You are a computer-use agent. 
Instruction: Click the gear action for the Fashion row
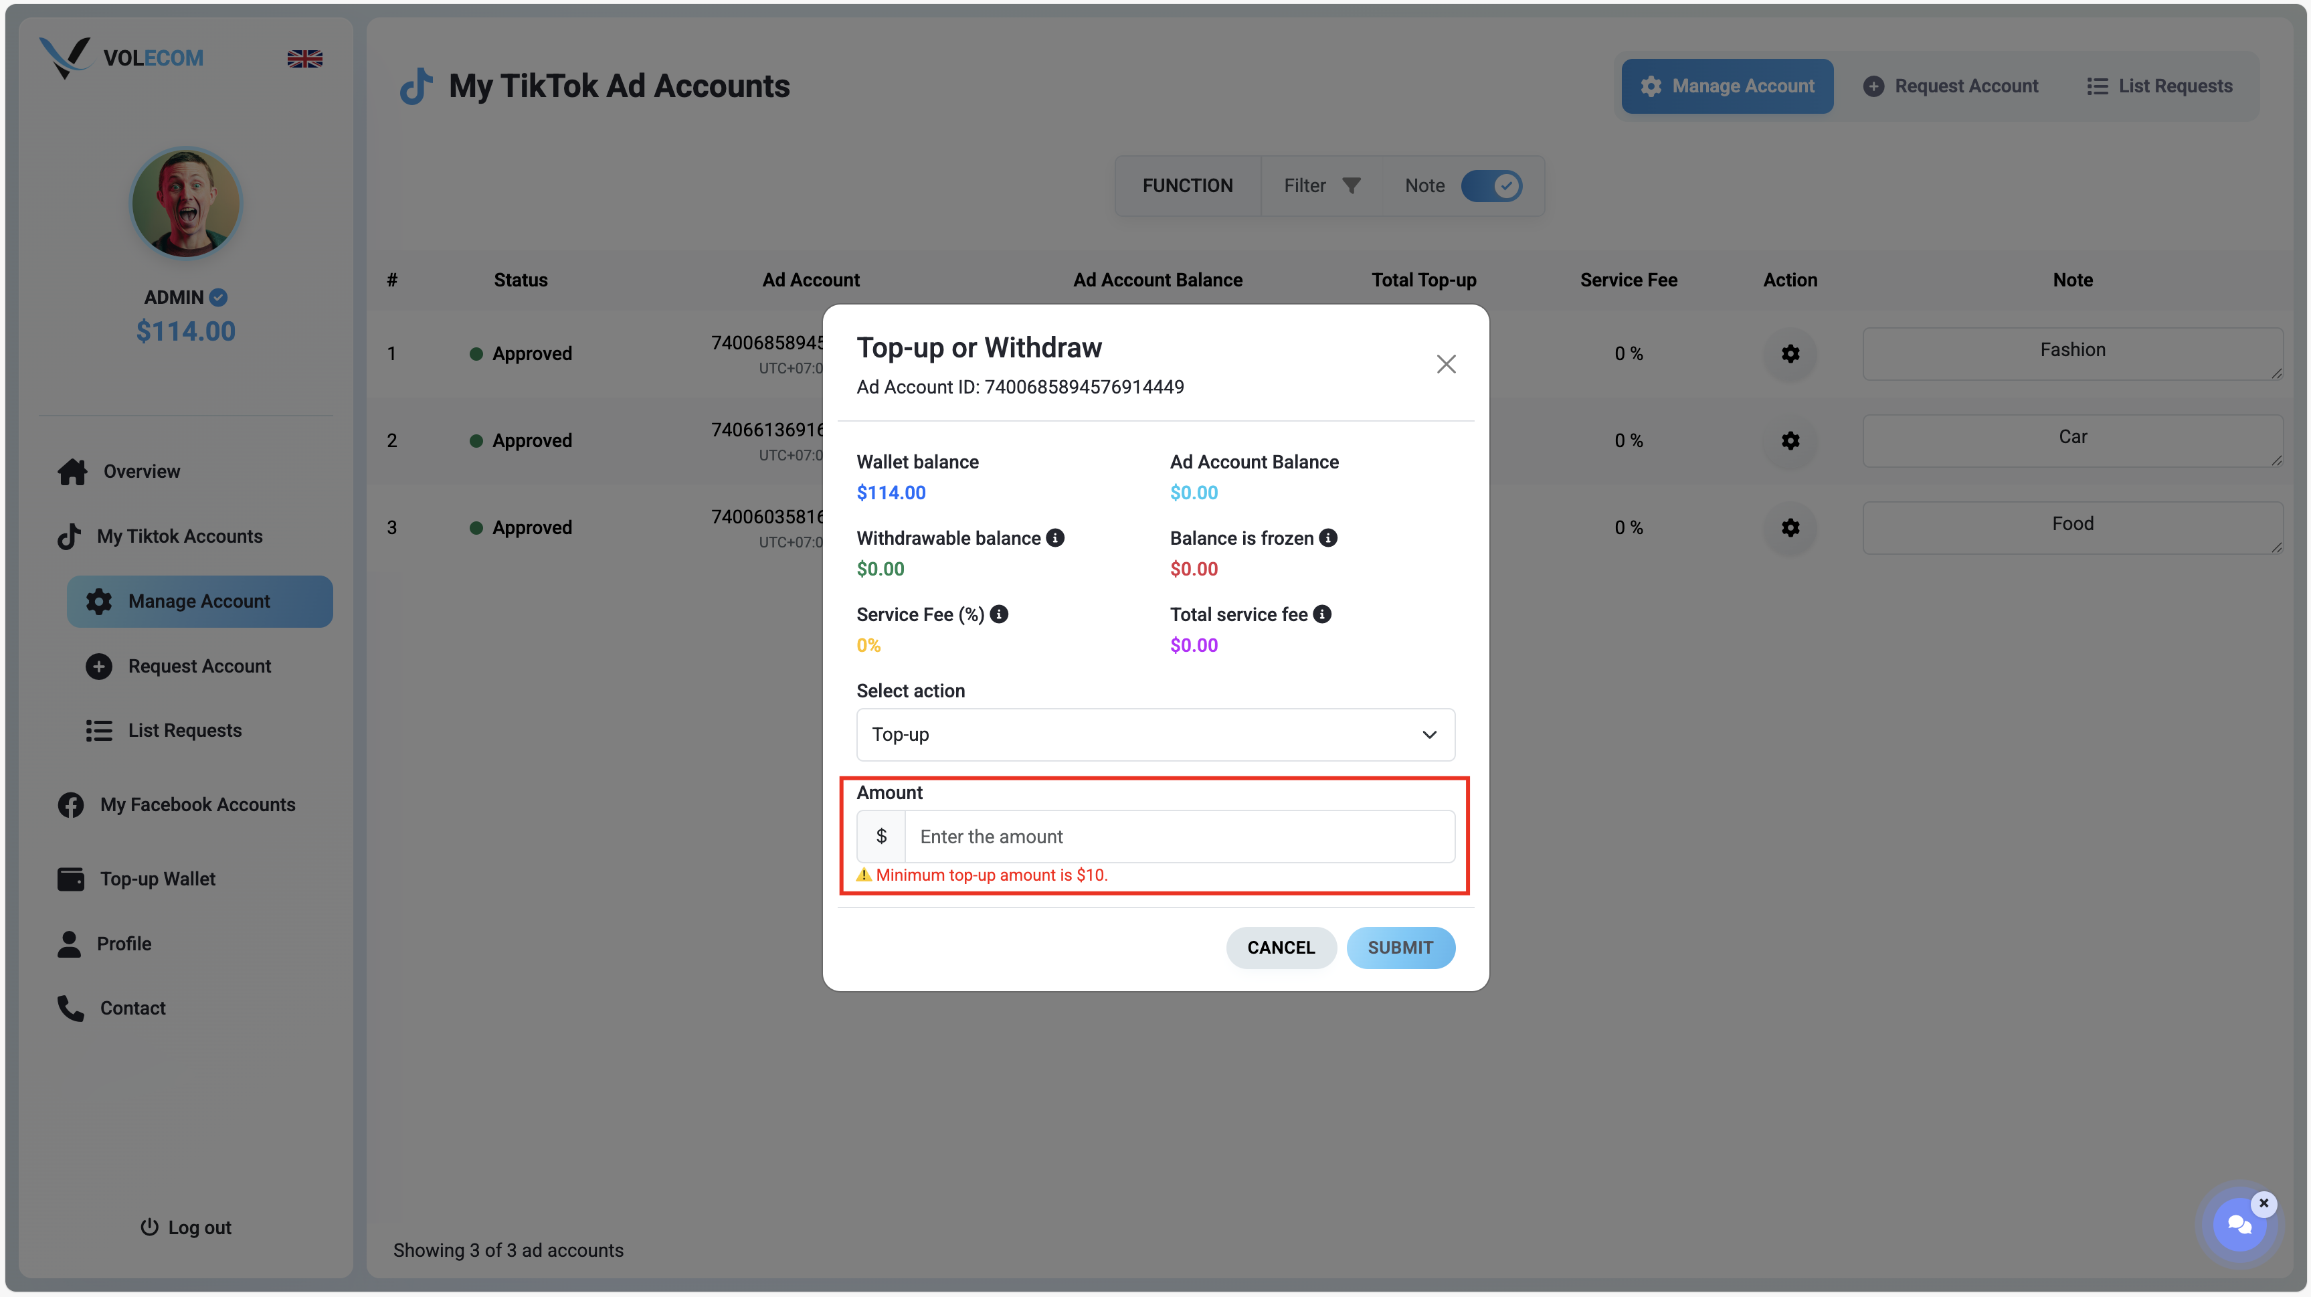pyautogui.click(x=1790, y=353)
